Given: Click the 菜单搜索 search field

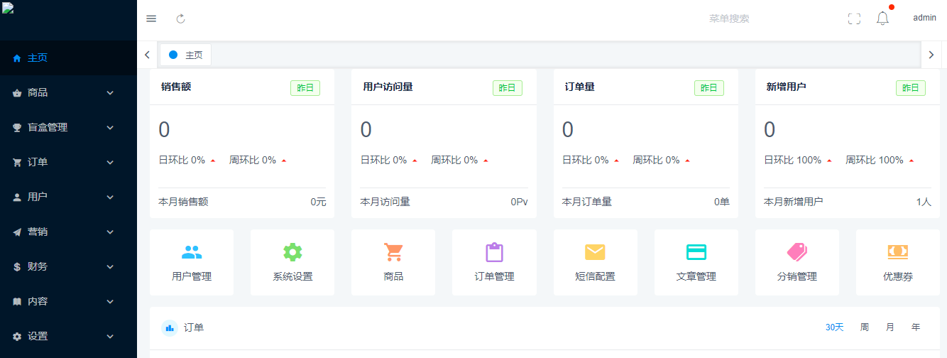Looking at the screenshot, I should click(729, 18).
